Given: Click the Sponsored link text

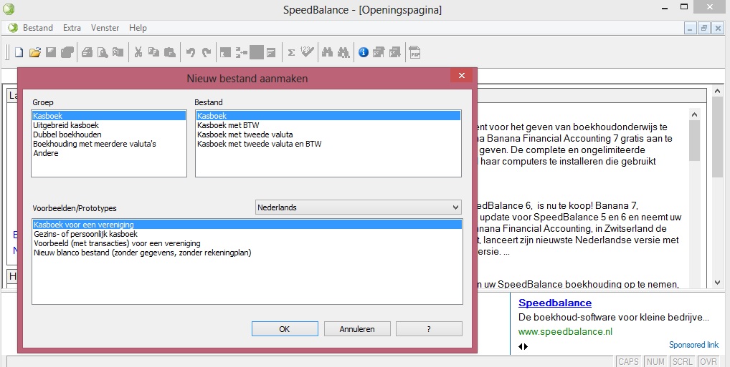Looking at the screenshot, I should tap(693, 345).
